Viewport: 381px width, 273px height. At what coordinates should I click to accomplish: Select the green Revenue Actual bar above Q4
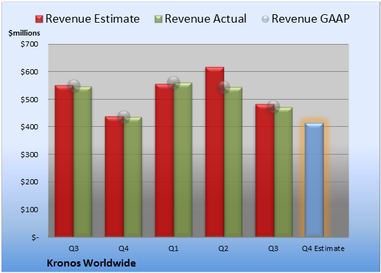tap(133, 177)
